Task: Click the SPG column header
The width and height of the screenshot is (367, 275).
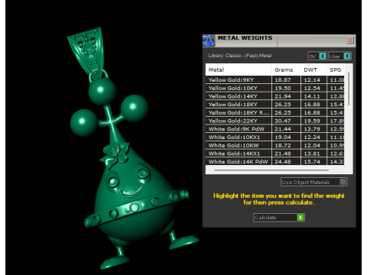Action: click(336, 70)
